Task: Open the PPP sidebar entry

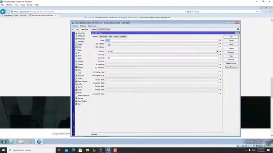Action: (x=79, y=47)
